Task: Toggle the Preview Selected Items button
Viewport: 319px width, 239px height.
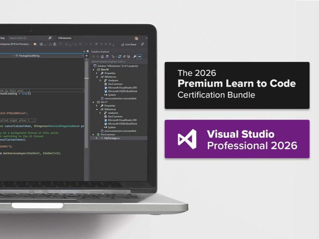Action: (x=139, y=57)
